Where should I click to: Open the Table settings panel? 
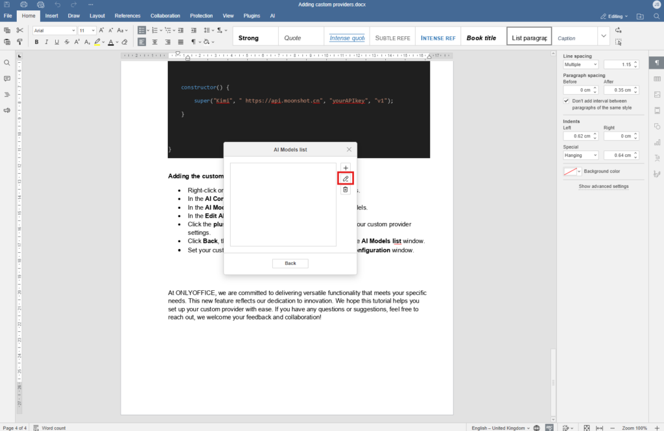pos(656,80)
